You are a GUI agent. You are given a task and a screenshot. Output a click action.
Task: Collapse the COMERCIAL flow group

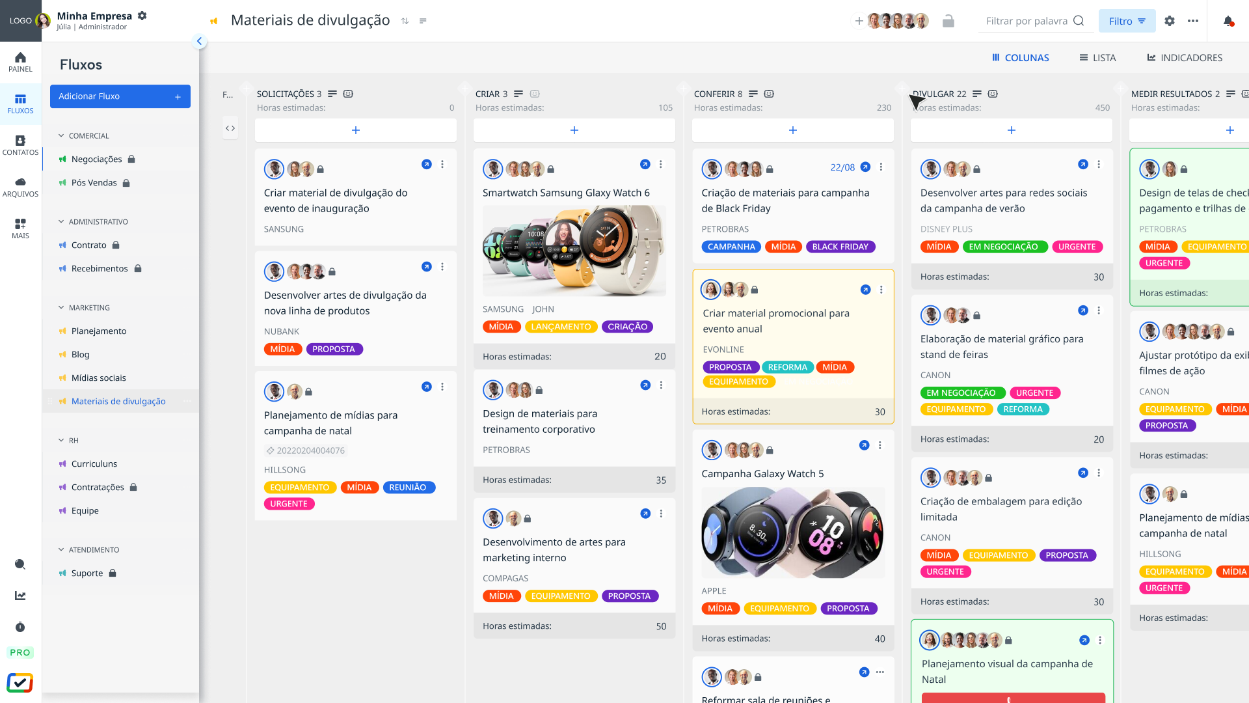coord(61,135)
